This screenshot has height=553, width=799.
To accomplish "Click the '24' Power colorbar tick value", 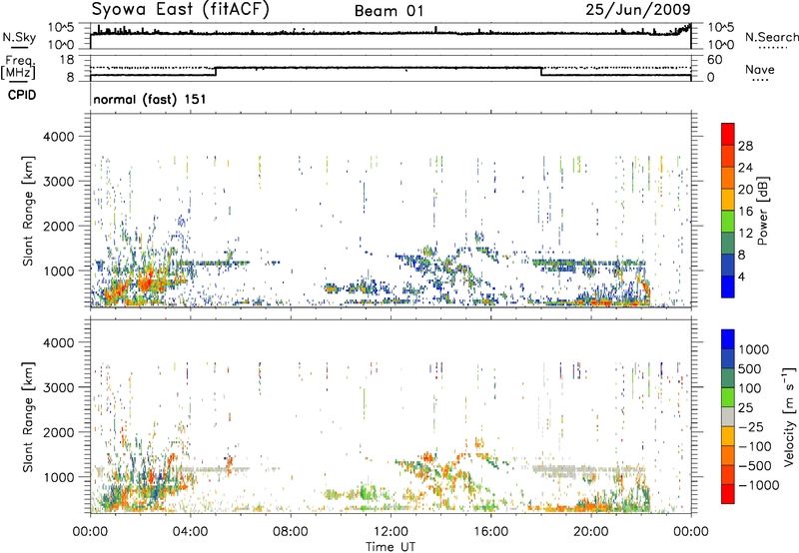I will click(745, 168).
